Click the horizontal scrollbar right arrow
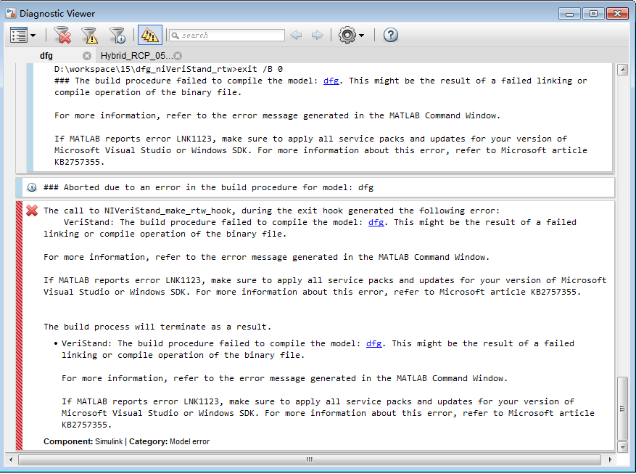Screen dimensions: 636x474 point(610,459)
